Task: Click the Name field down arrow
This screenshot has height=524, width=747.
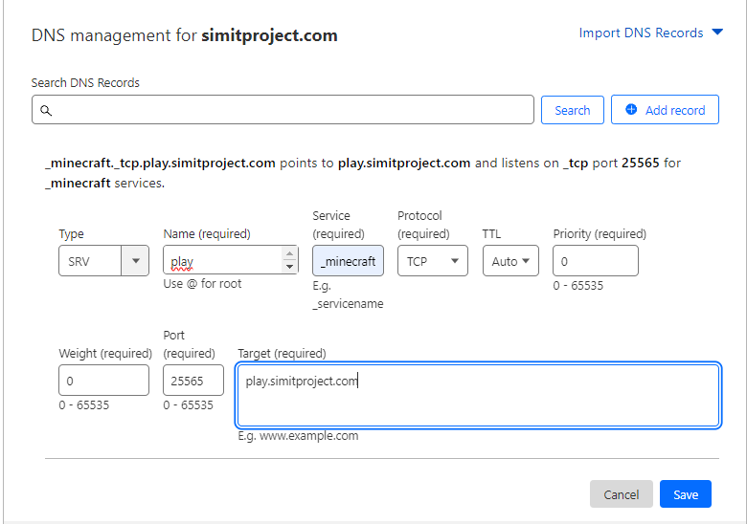Action: pos(289,267)
